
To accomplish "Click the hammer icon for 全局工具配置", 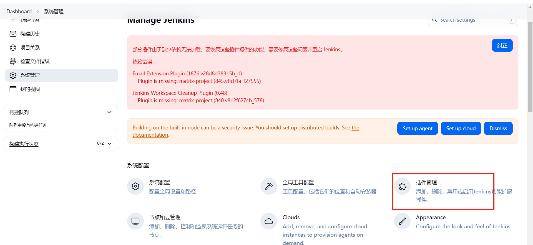I will coord(269,186).
